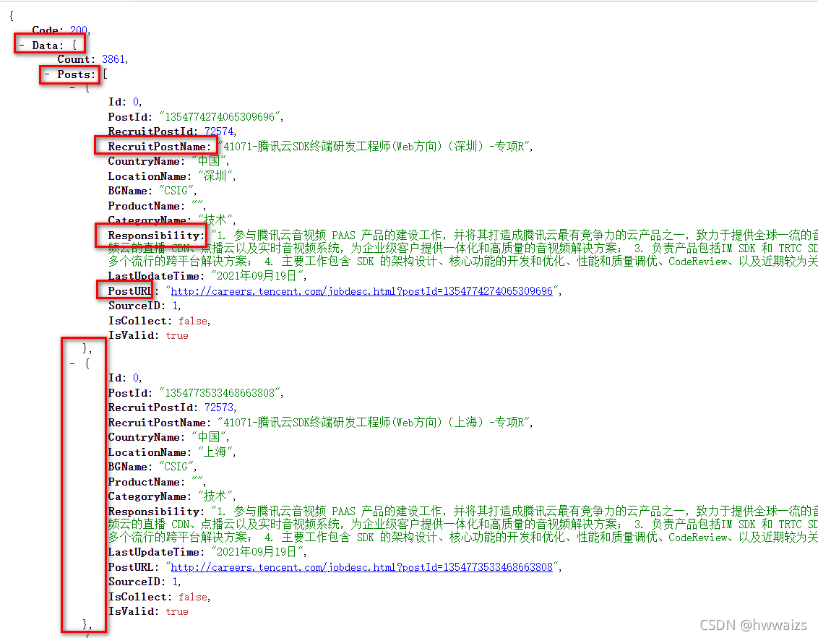818x638 pixels.
Task: Click IsValid true in post 72574
Action: (x=177, y=335)
